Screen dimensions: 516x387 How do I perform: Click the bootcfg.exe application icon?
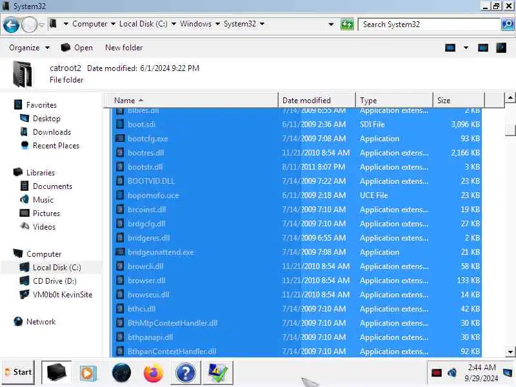(120, 139)
